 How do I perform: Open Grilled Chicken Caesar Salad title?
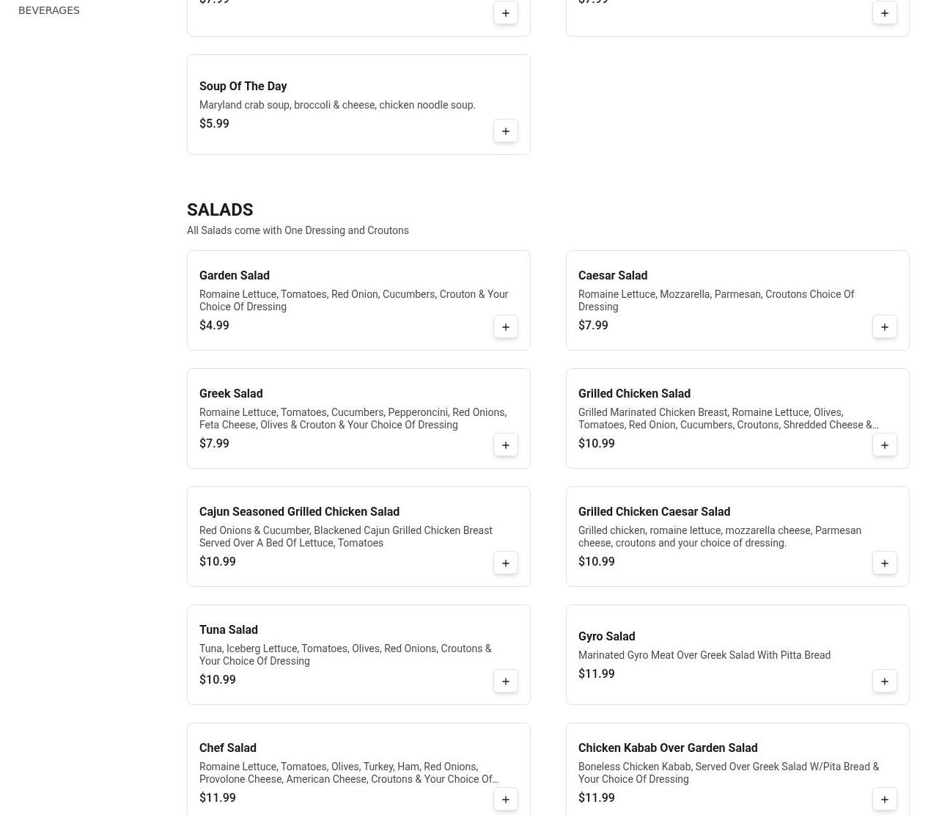click(654, 511)
